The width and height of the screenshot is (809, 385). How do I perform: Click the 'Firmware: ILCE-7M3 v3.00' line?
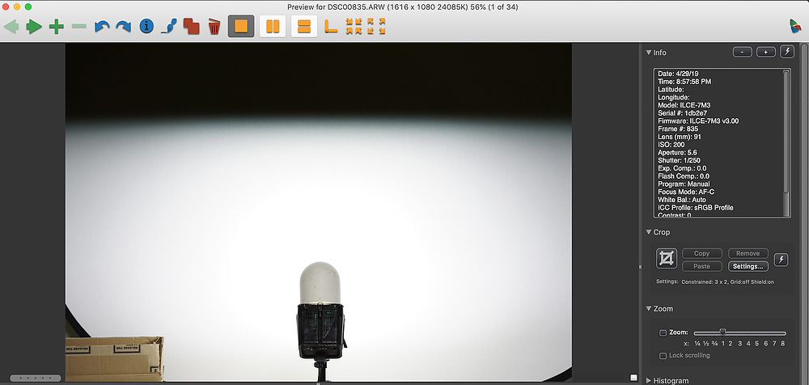698,121
